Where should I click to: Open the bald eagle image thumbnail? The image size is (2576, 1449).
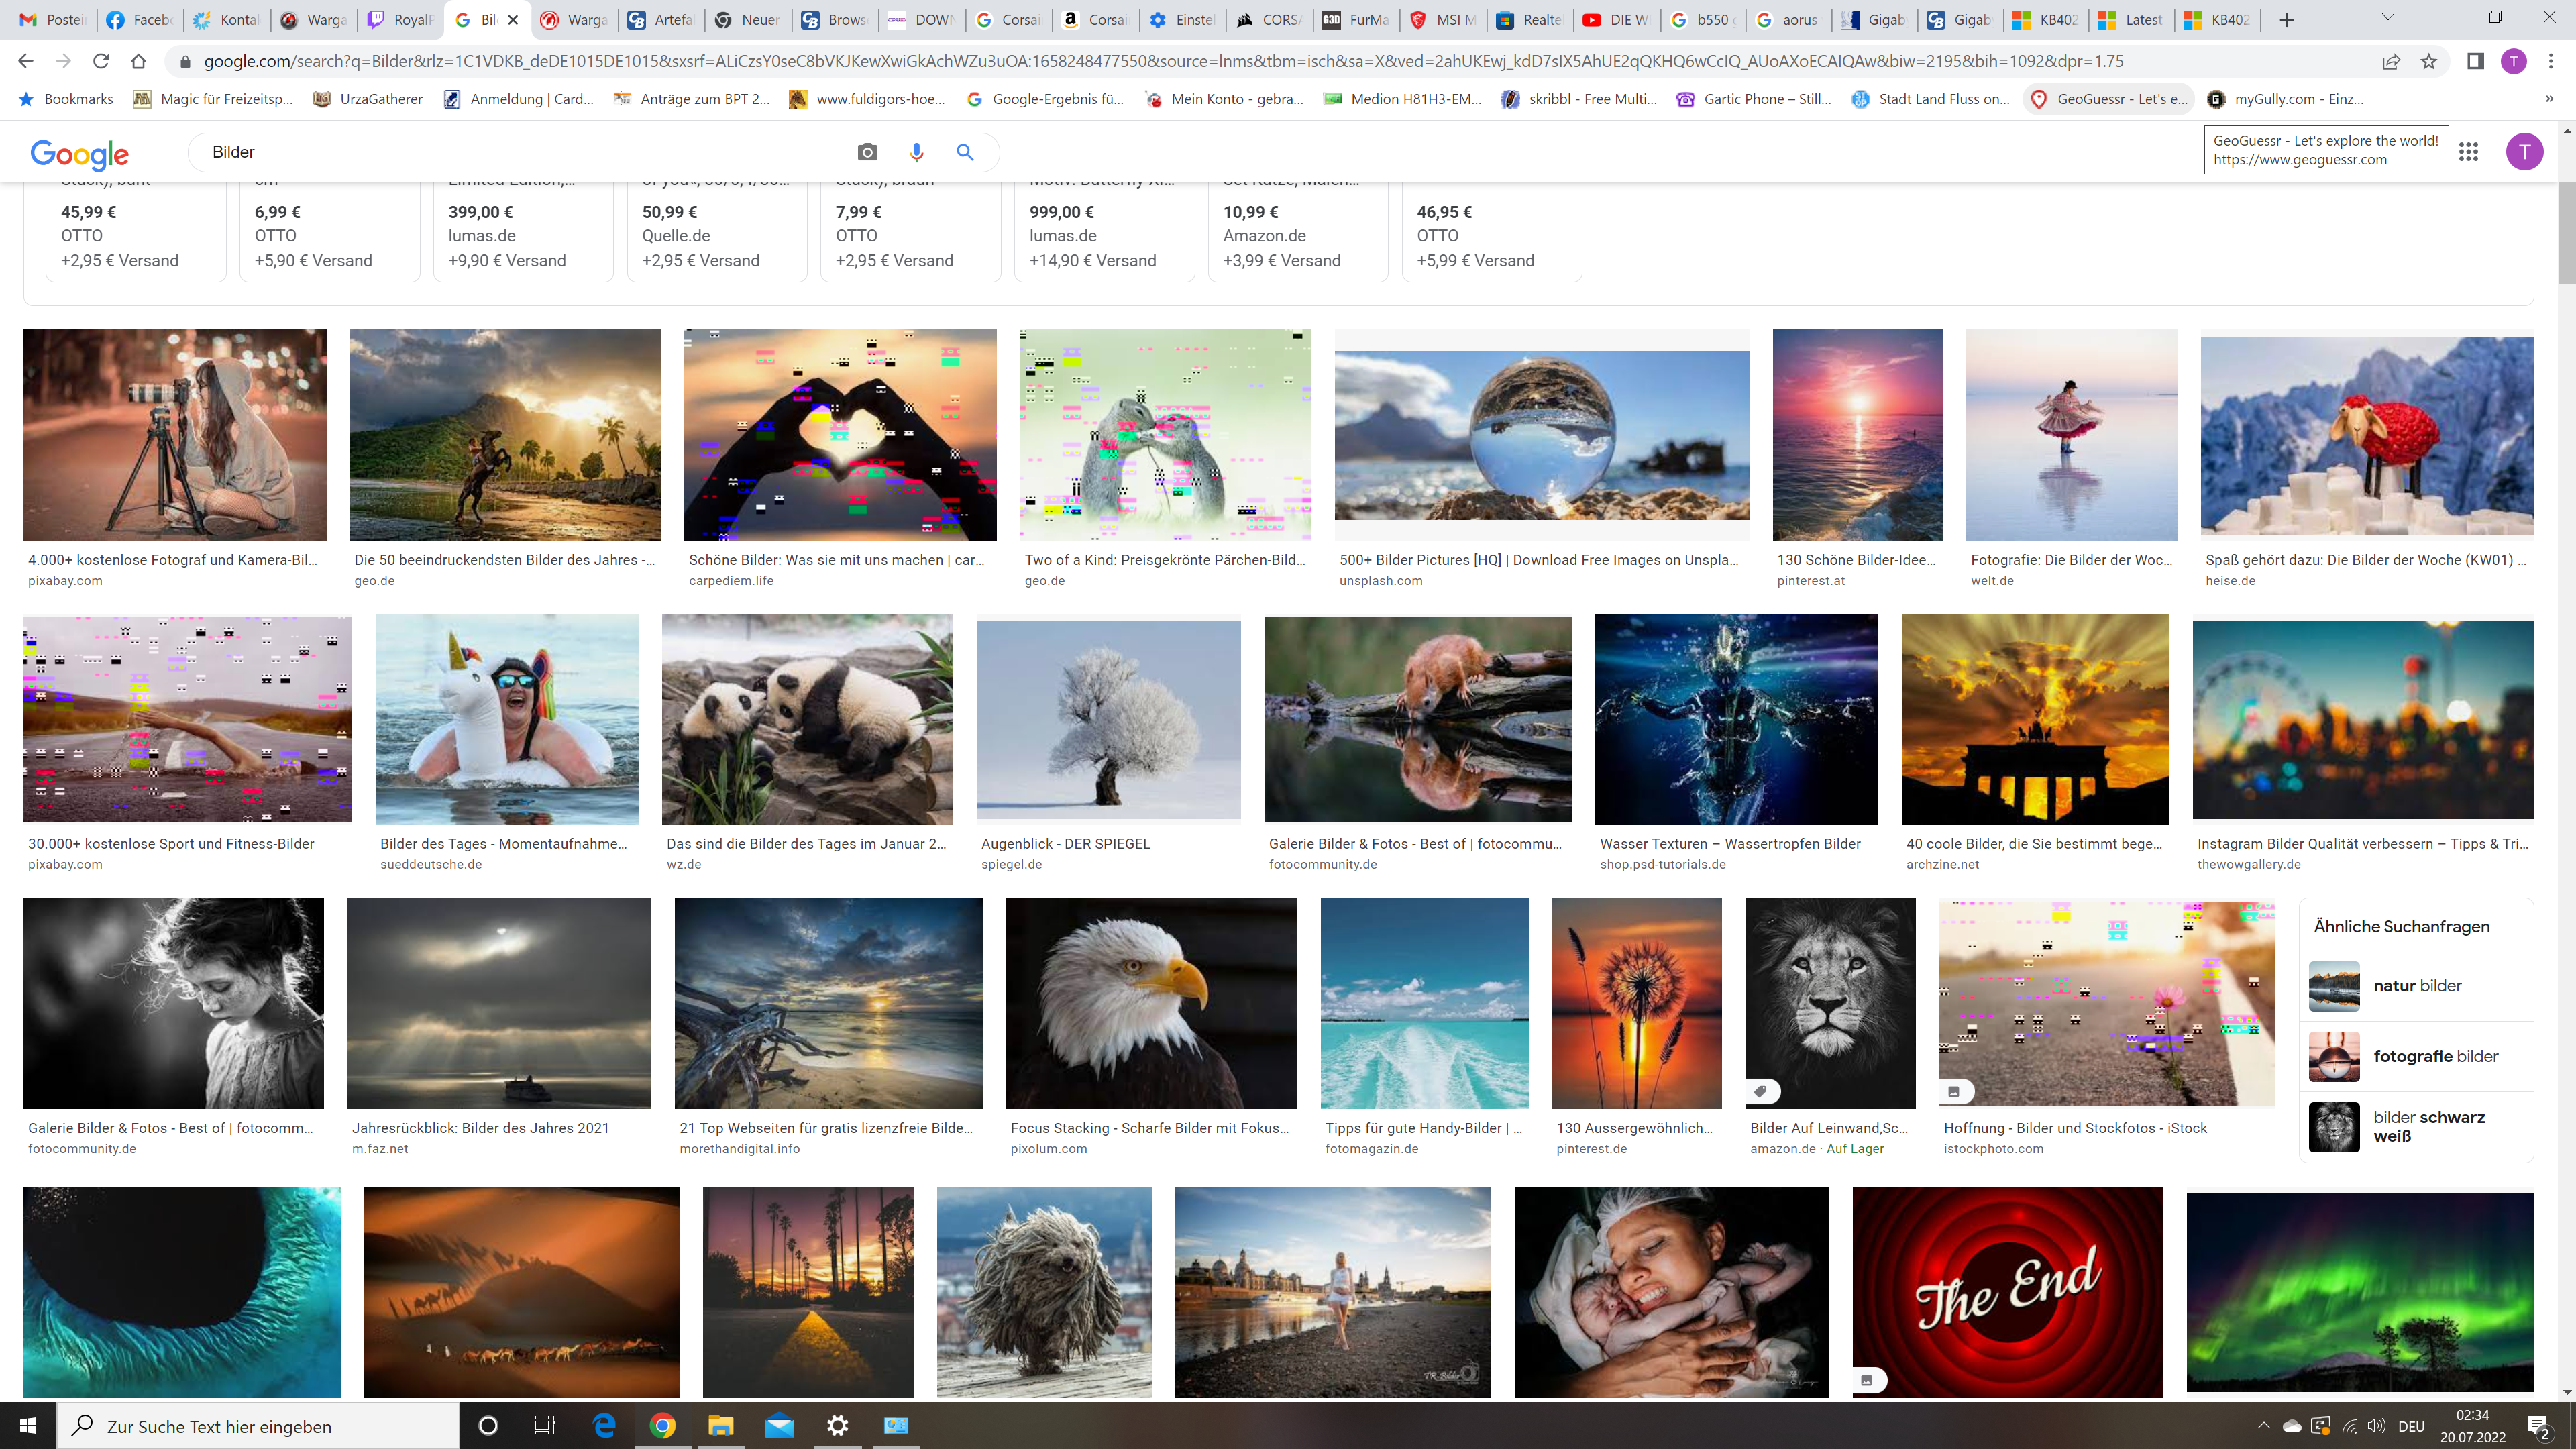click(1151, 1003)
